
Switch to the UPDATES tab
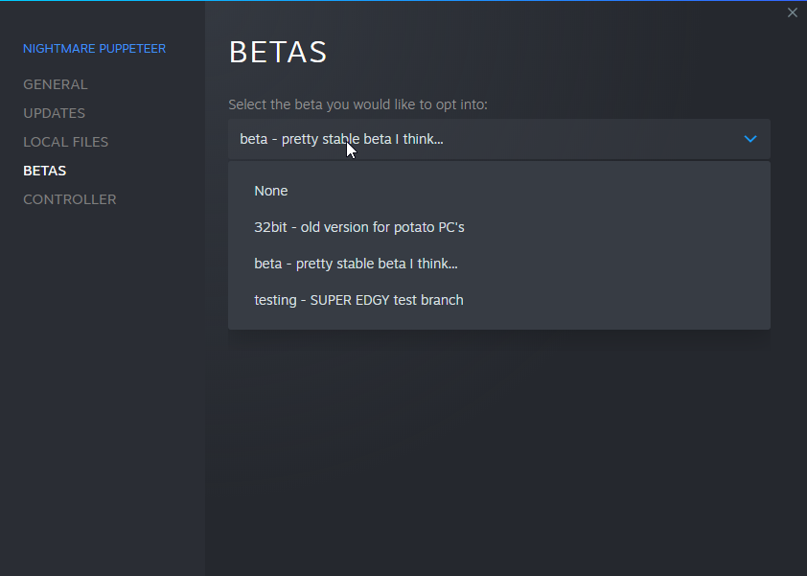54,113
